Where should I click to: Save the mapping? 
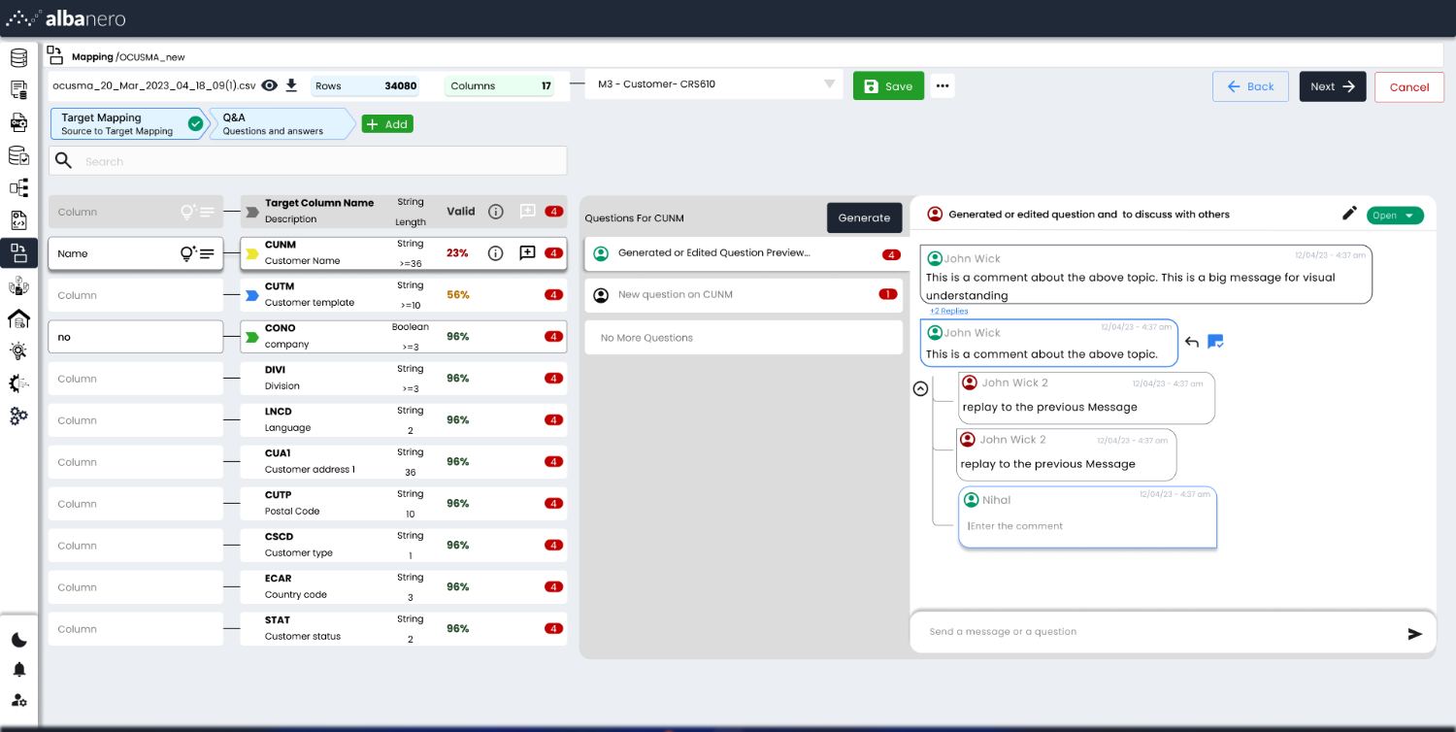point(888,85)
